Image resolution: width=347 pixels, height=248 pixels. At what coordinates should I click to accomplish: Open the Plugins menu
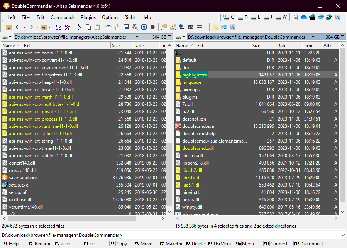88,17
